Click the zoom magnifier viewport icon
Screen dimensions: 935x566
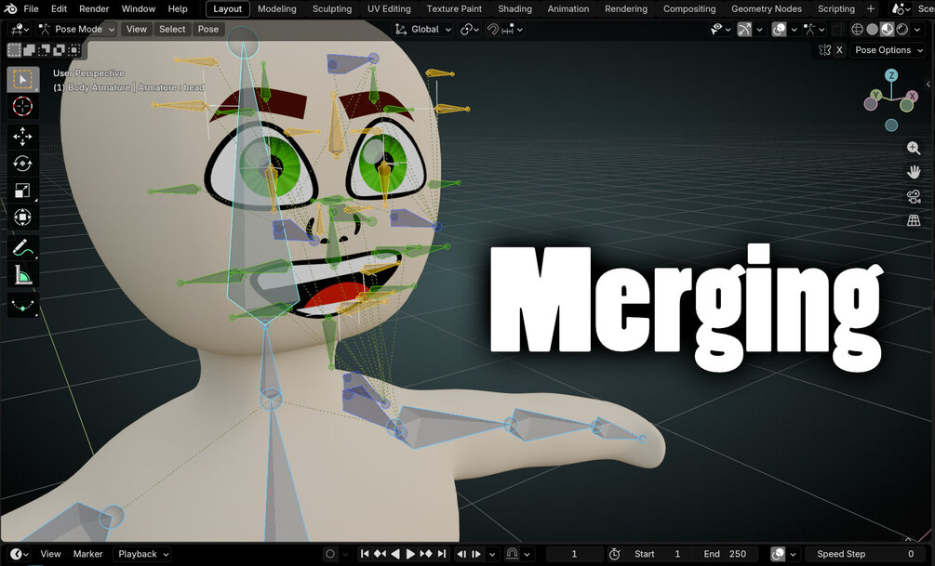click(913, 148)
